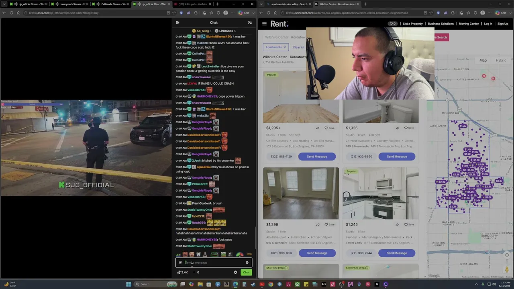Screen dimensions: 514x289
Task: Open the $1,245 kitchen photo thumbnail
Action: tap(381, 193)
